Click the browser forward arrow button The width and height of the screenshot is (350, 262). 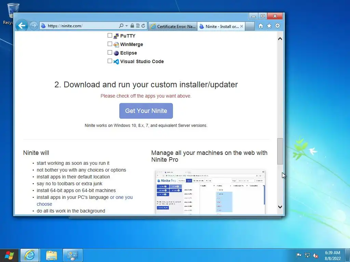tap(34, 26)
